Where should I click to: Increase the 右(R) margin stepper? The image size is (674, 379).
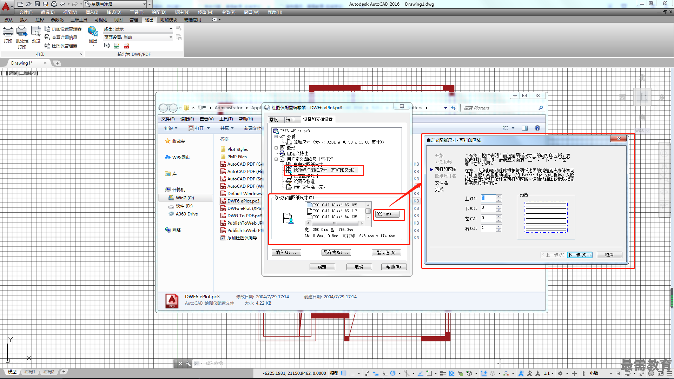[x=499, y=226]
